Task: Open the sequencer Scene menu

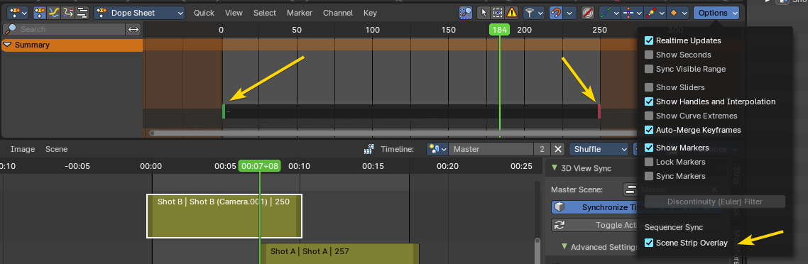Action: (57, 149)
